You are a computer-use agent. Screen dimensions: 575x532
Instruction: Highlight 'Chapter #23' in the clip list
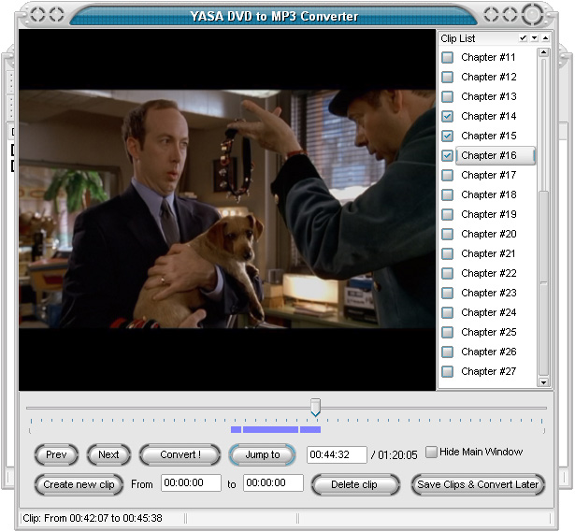point(488,293)
